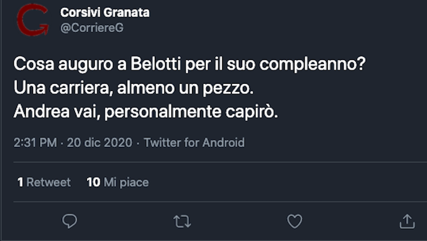
Task: Visit the @CorriereG handle link
Action: coord(92,28)
